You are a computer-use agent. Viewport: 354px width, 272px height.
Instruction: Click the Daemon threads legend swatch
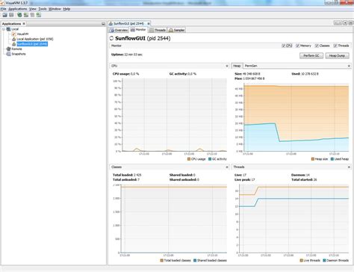pyautogui.click(x=324, y=260)
